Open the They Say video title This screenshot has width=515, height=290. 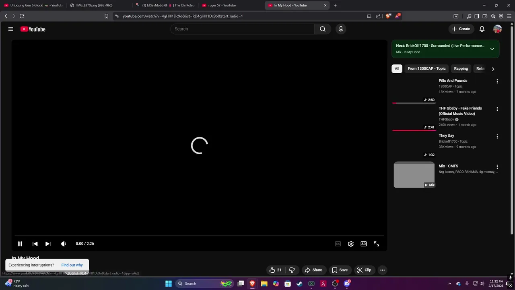coord(446,136)
